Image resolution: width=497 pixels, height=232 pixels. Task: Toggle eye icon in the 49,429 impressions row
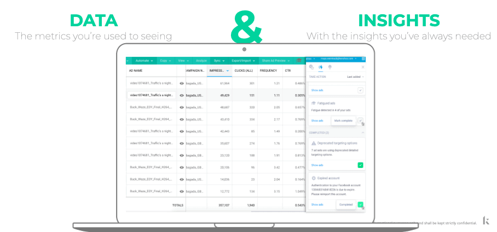coord(182,95)
